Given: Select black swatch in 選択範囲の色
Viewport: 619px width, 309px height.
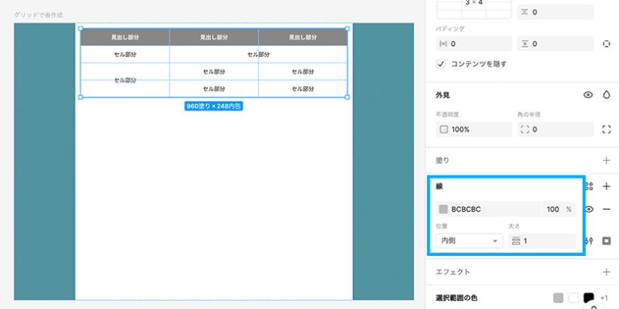Looking at the screenshot, I should coord(588,298).
